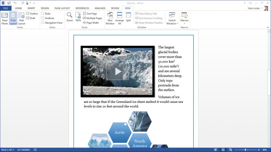This screenshot has height=152, width=271.
Task: Zoom in with the plus button
Action: point(259,150)
